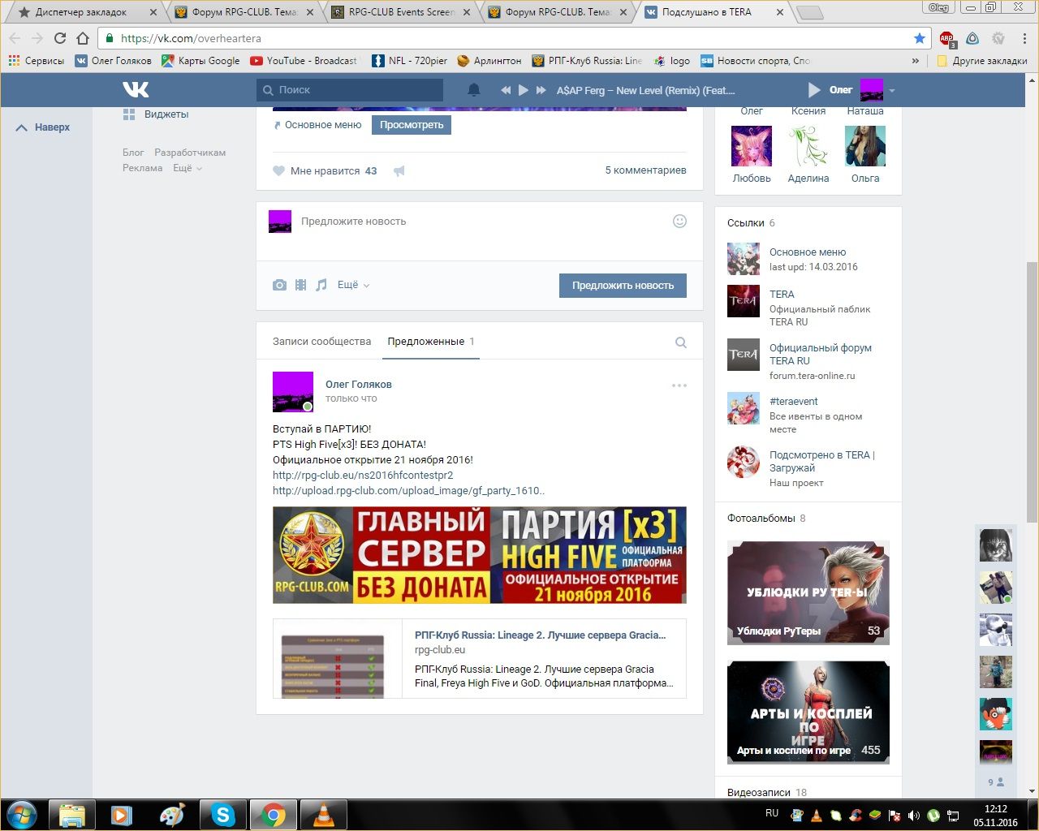The image size is (1039, 831).
Task: Skip to previous track in header player
Action: [506, 90]
